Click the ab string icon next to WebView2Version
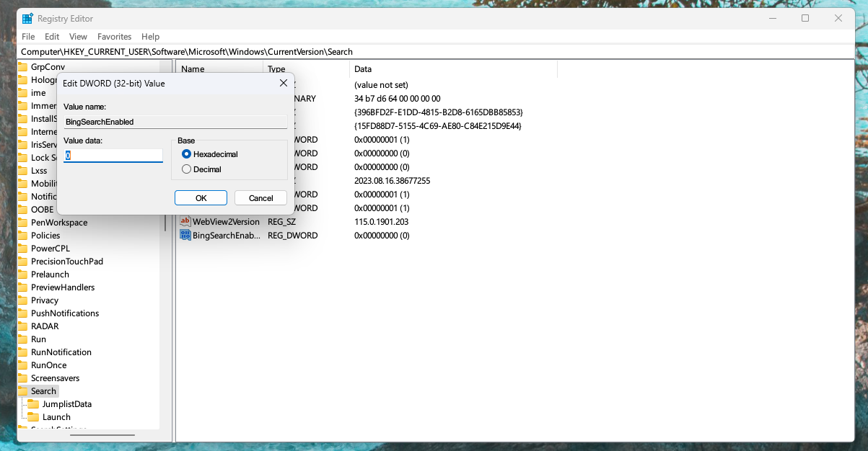The width and height of the screenshot is (868, 451). pos(185,221)
